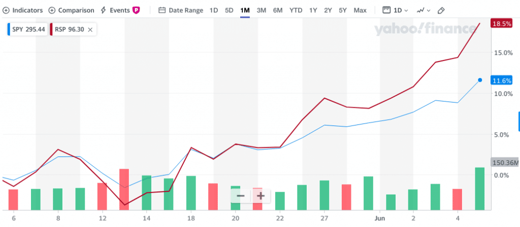The height and width of the screenshot is (227, 520).
Task: Open the 1D interval dropdown
Action: pos(395,10)
